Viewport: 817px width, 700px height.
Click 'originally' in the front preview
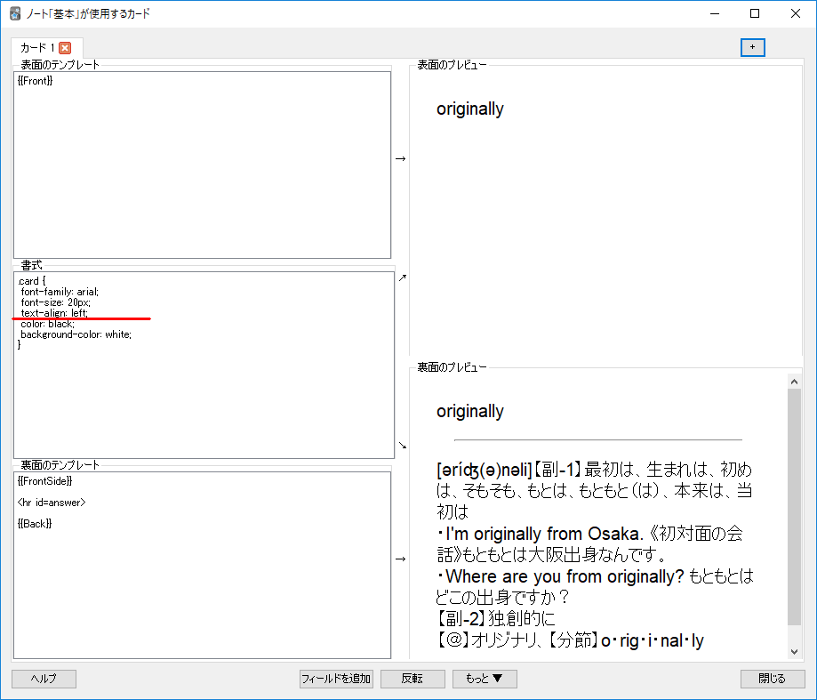click(x=470, y=109)
